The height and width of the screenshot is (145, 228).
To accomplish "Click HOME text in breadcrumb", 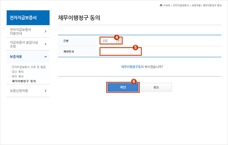I will point(167,5).
